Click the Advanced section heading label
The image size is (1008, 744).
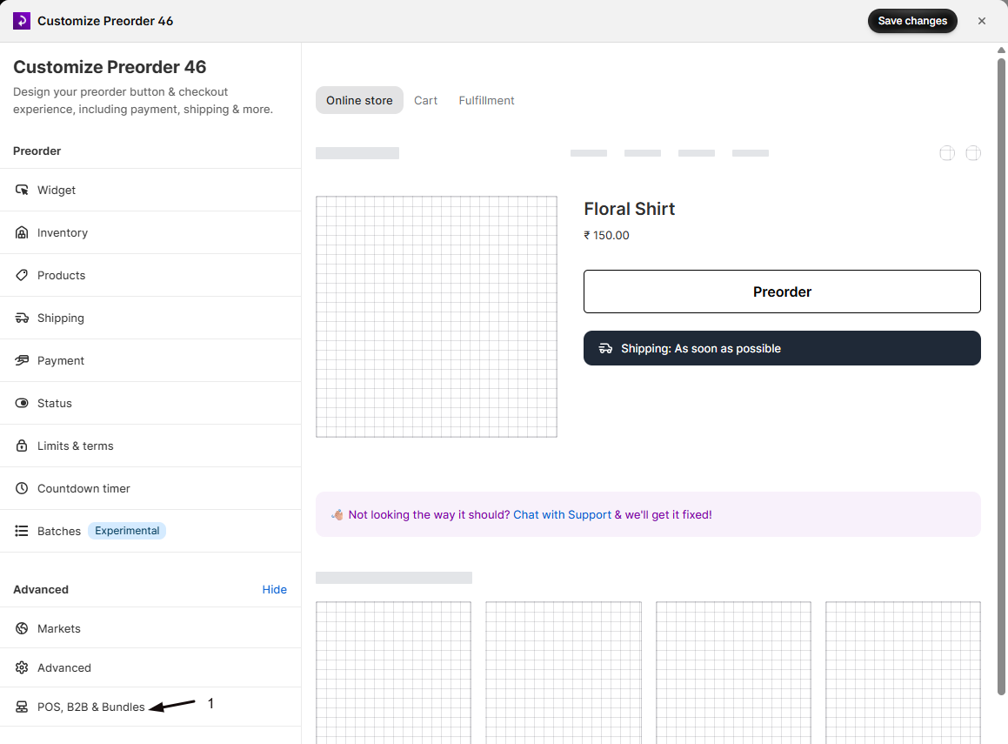tap(41, 590)
